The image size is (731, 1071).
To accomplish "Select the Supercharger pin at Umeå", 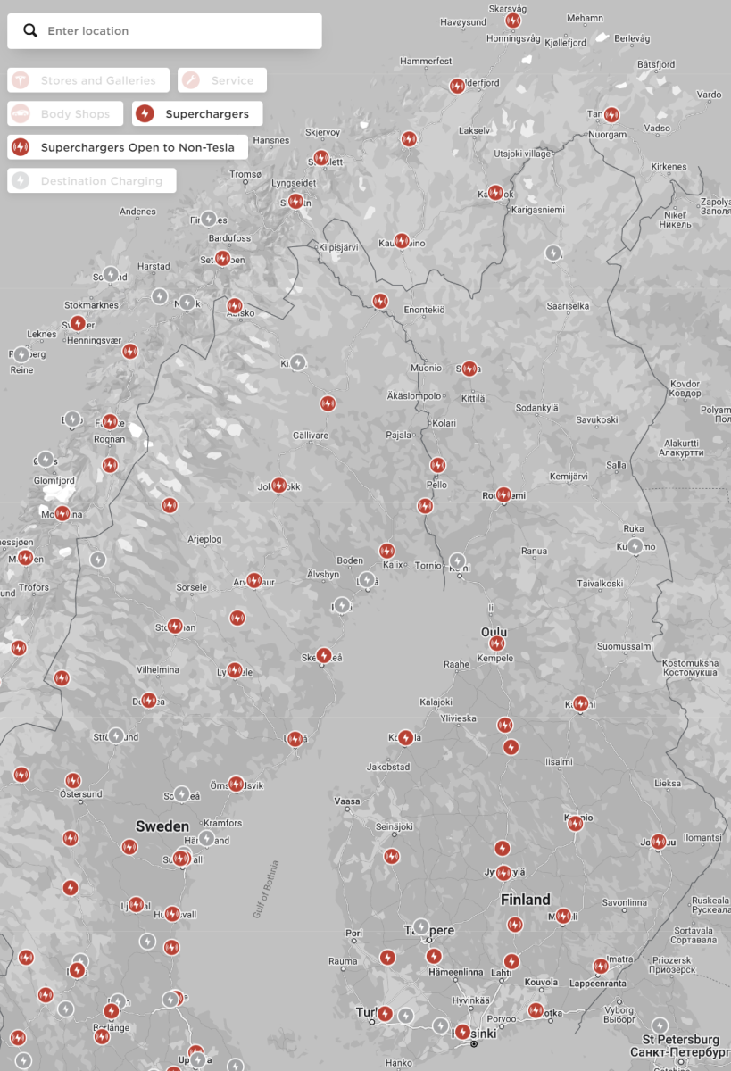I will coord(295,738).
